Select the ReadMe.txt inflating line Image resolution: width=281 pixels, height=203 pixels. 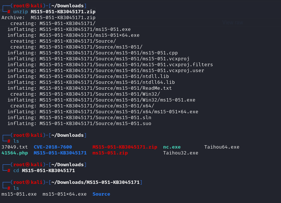pyautogui.click(x=90, y=88)
